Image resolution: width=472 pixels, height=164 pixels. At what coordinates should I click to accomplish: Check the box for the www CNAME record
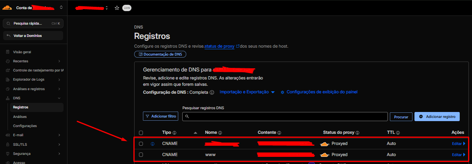point(141,155)
